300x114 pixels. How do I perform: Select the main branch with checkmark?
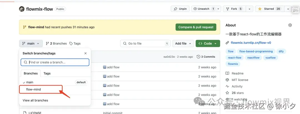coord(30,82)
